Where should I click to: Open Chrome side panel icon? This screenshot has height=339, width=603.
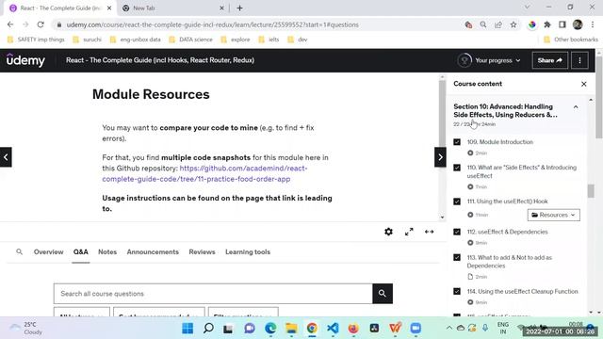point(562,24)
